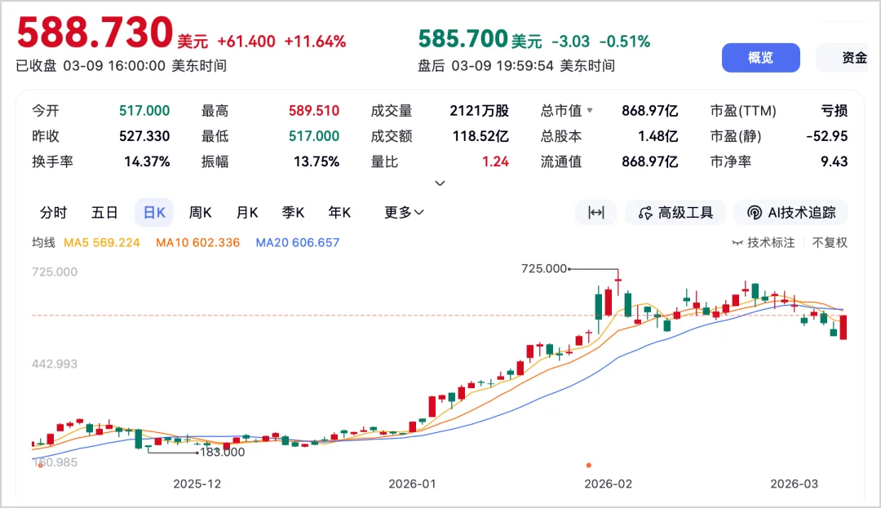This screenshot has height=508, width=881.
Task: Open the 年K yearly candlestick view
Action: click(339, 212)
